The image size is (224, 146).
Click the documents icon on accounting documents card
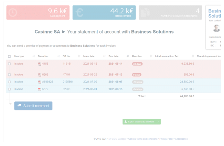tap(145, 12)
